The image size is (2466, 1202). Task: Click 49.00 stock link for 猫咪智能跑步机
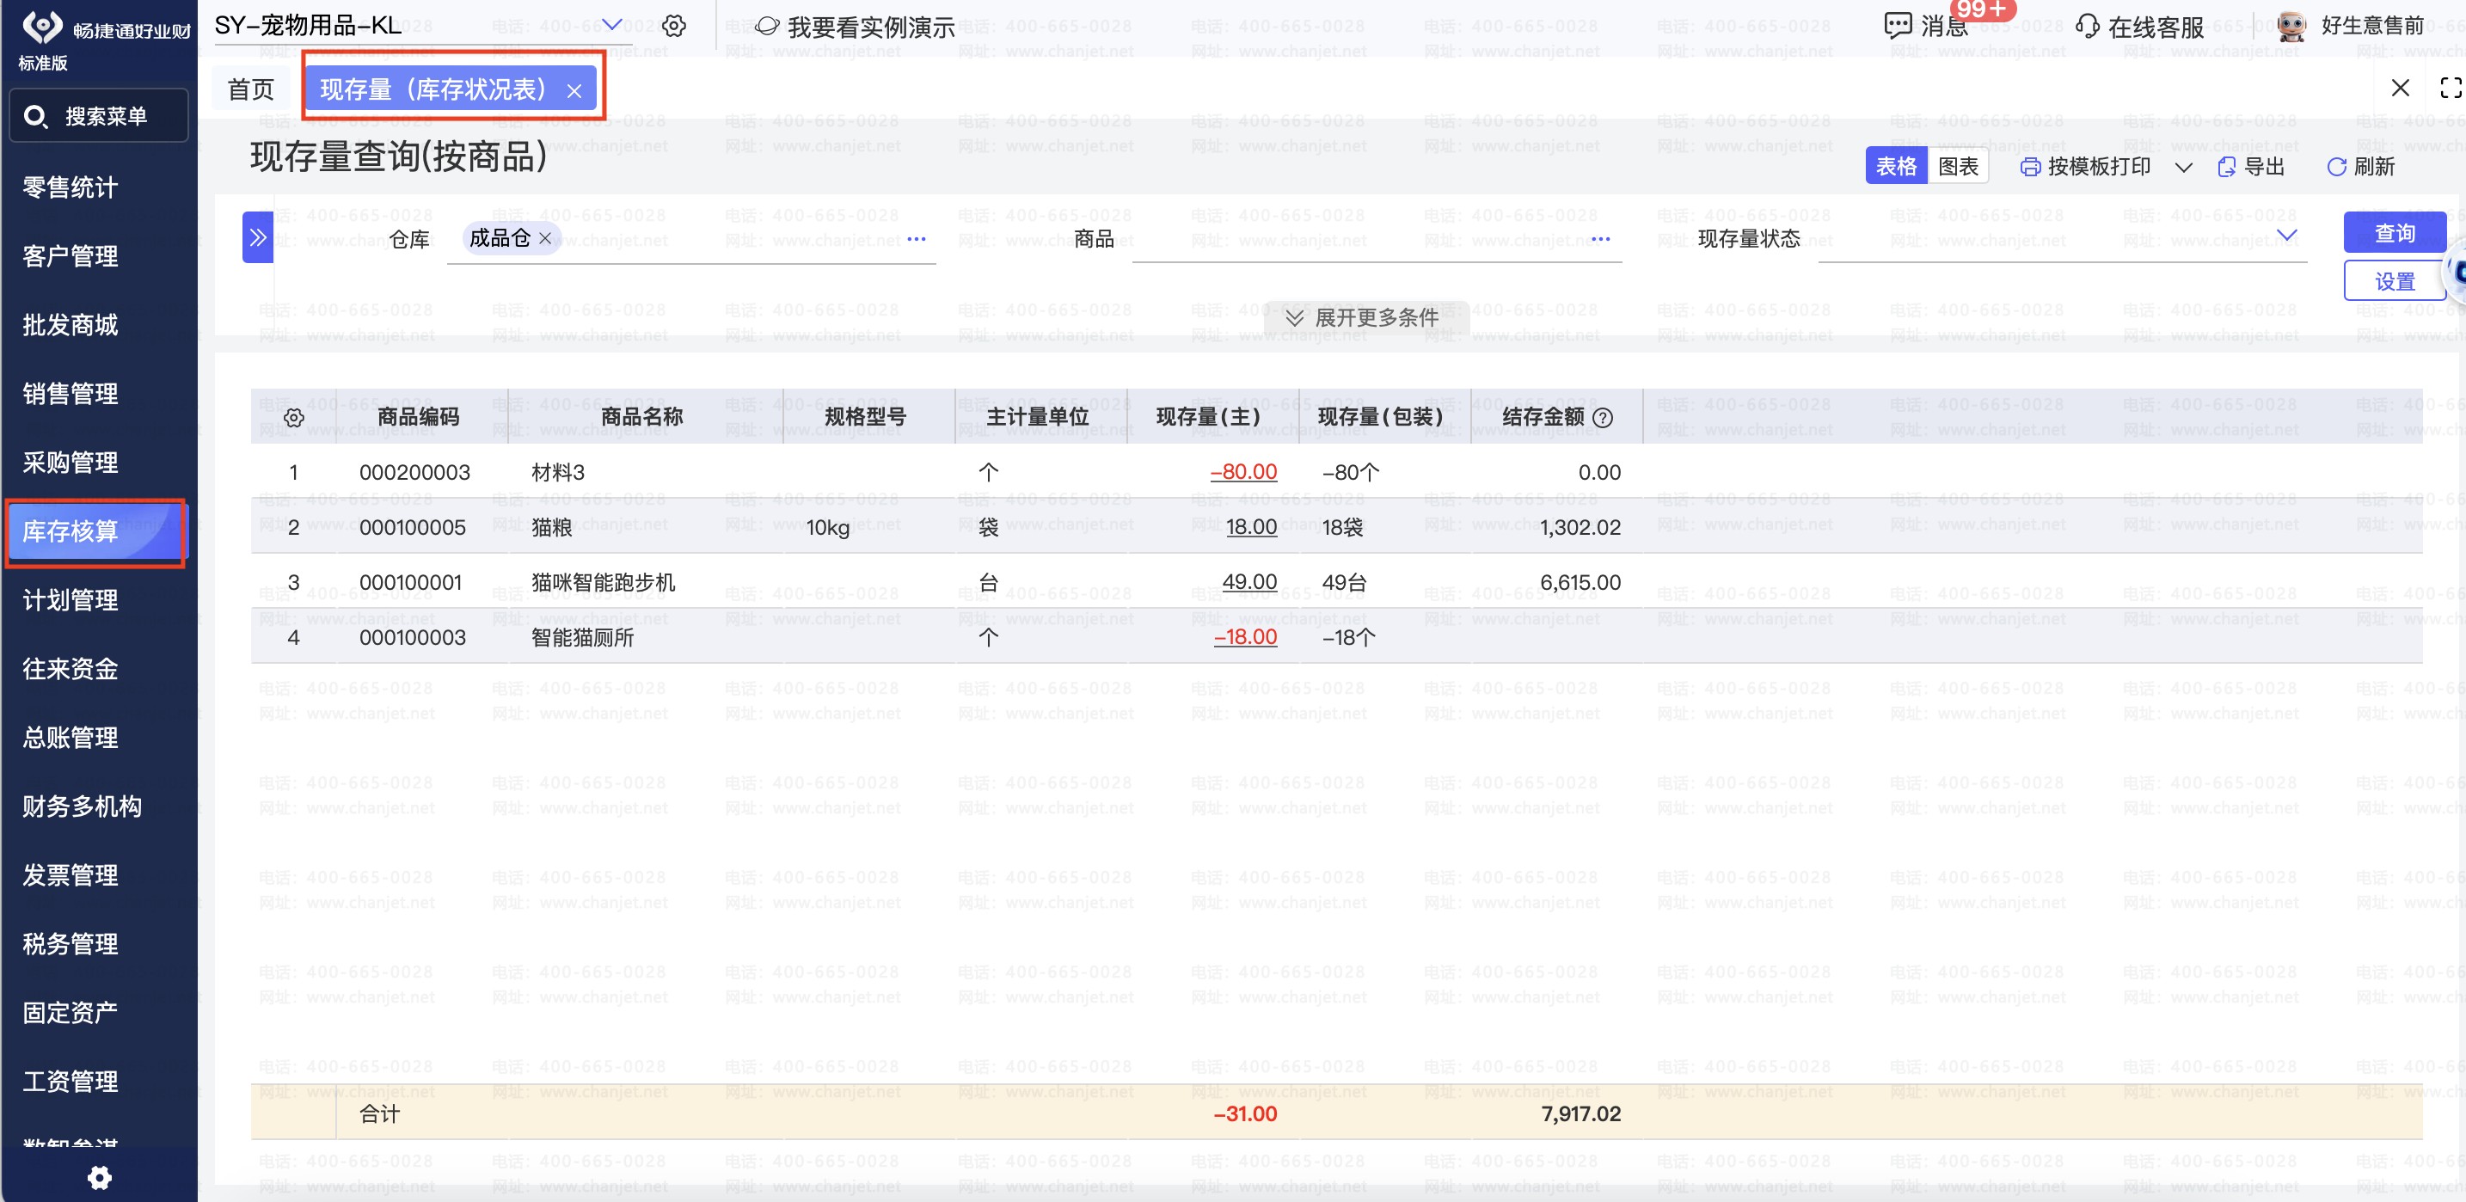(x=1249, y=583)
